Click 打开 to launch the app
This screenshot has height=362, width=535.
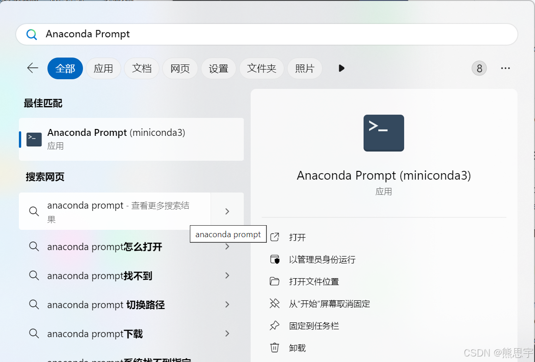(297, 237)
